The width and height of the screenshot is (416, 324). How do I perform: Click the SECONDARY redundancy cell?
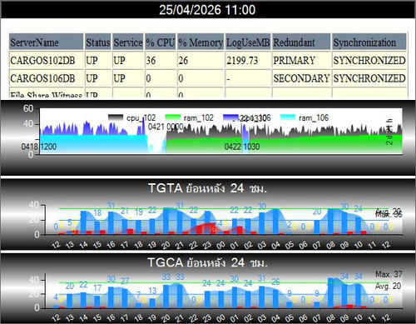(x=301, y=78)
